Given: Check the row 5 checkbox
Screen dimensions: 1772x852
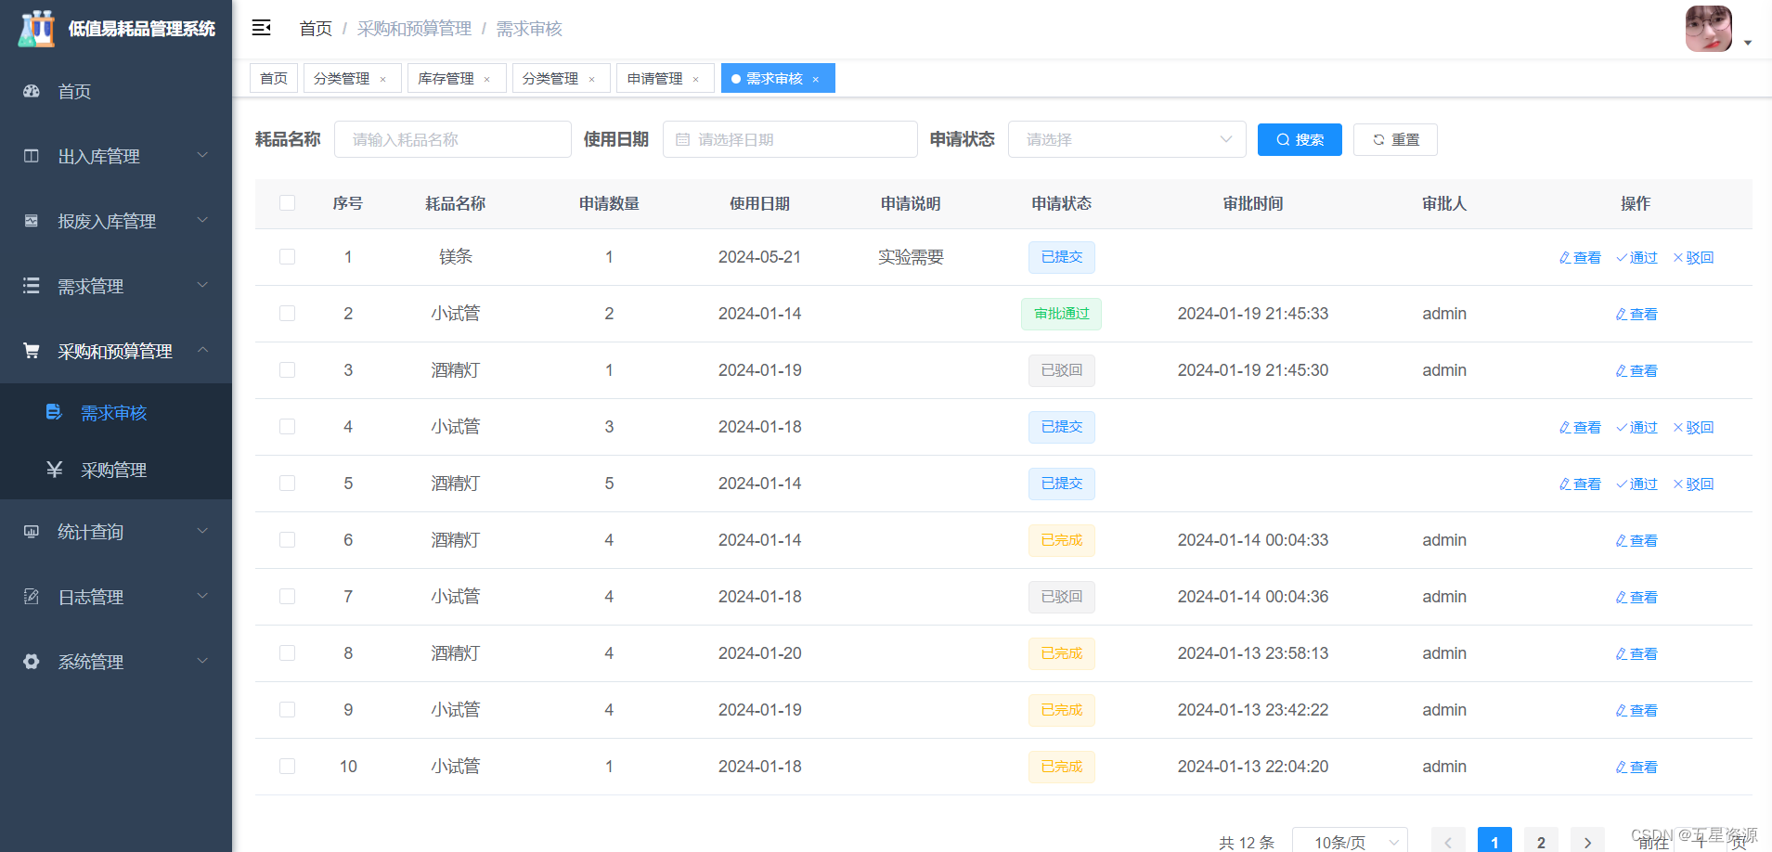Looking at the screenshot, I should (288, 484).
